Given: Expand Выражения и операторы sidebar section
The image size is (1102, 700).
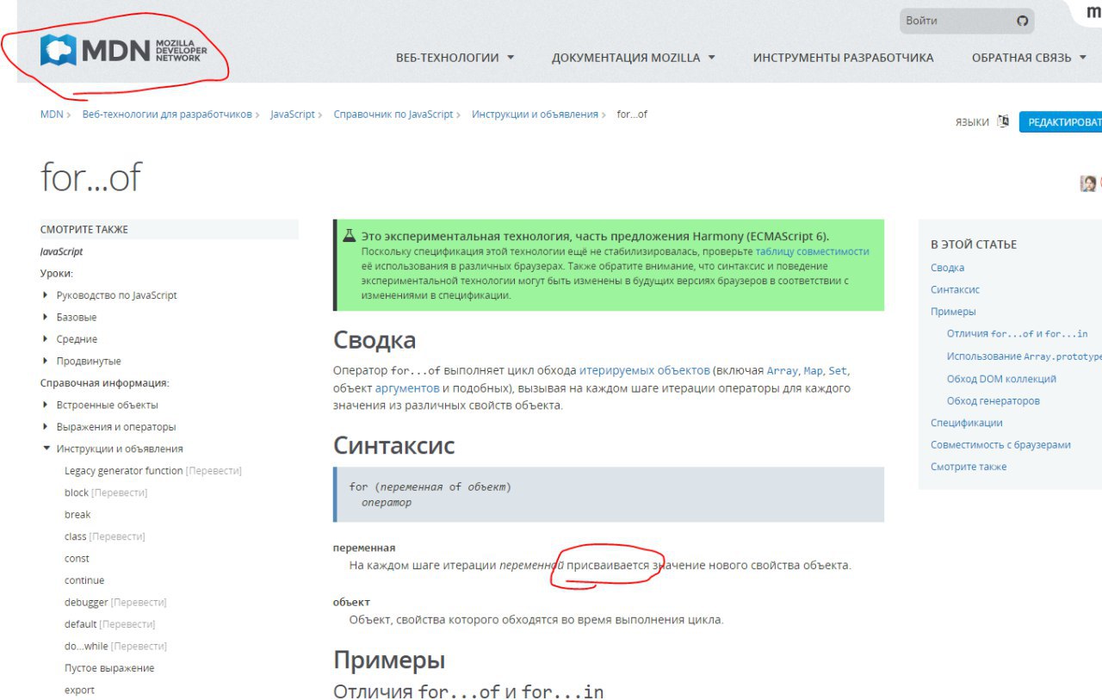Looking at the screenshot, I should pos(108,427).
